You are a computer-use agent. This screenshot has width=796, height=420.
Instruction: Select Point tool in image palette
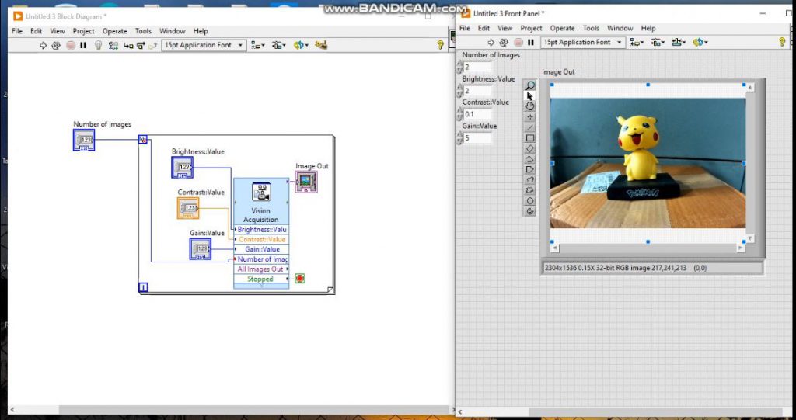(530, 116)
